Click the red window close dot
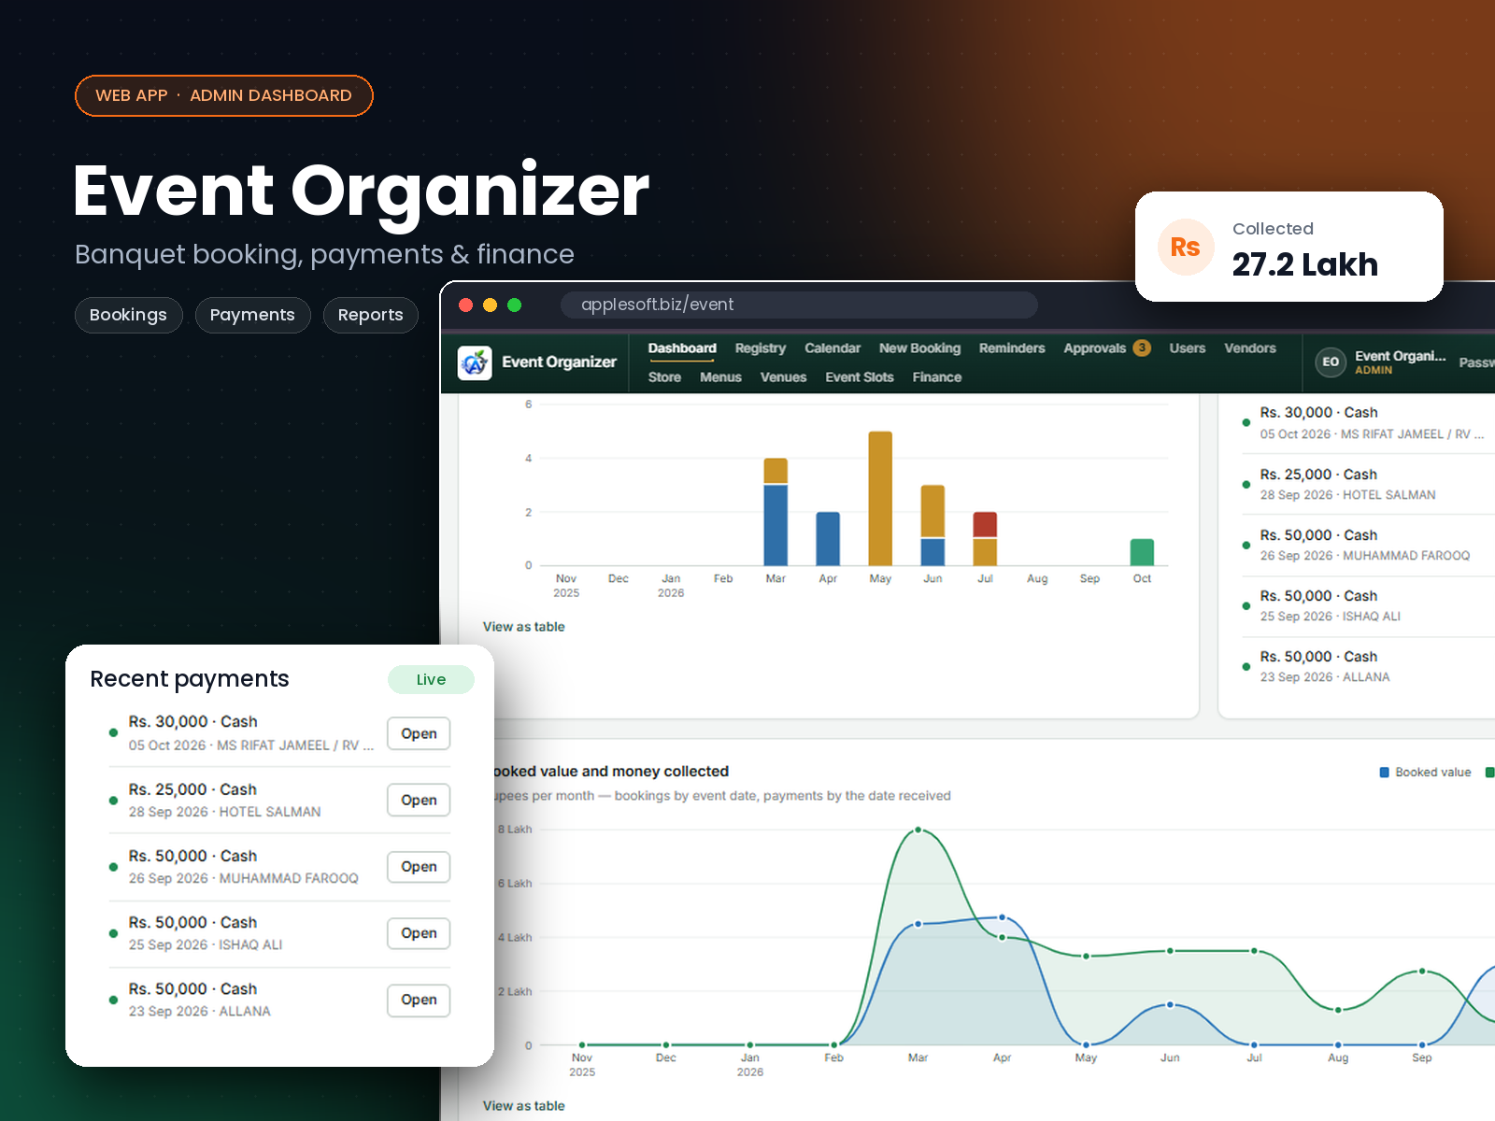The image size is (1495, 1121). 465,305
